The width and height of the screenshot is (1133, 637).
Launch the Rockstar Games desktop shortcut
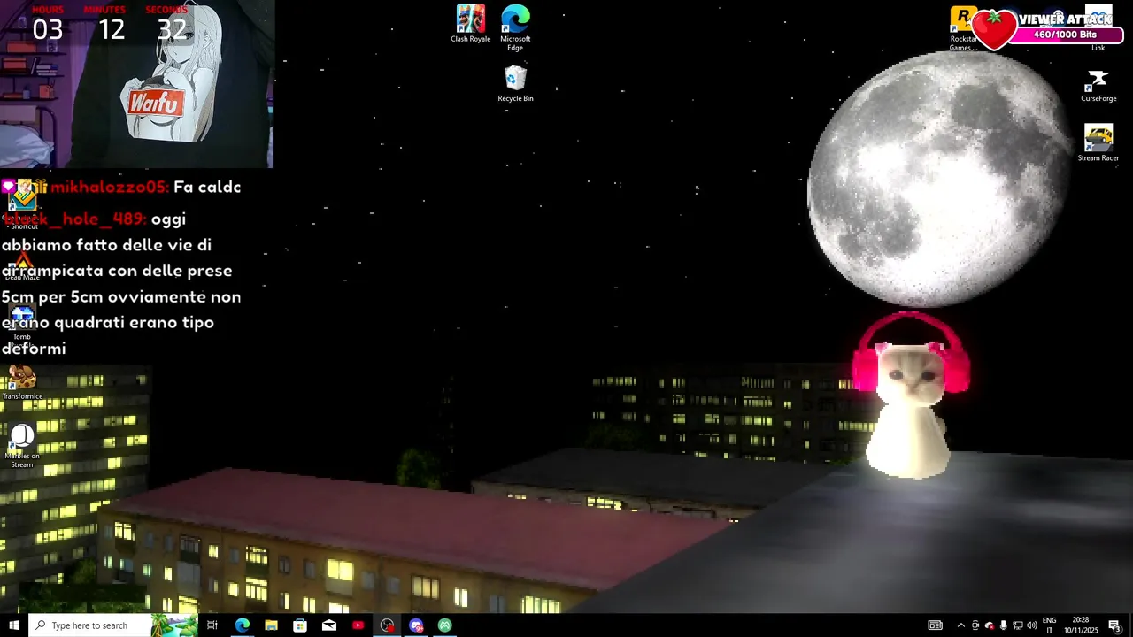963,28
